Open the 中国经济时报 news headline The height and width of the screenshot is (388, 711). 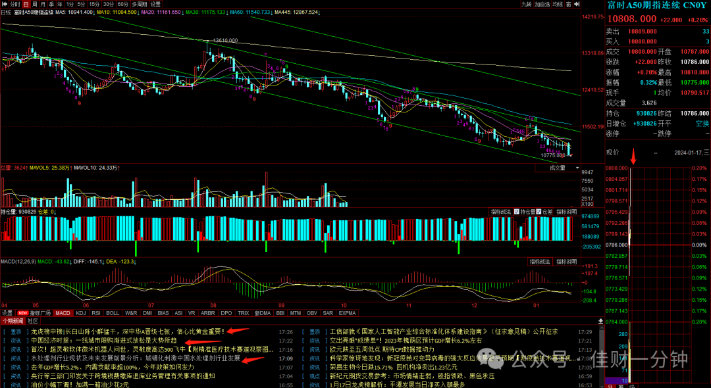104,341
